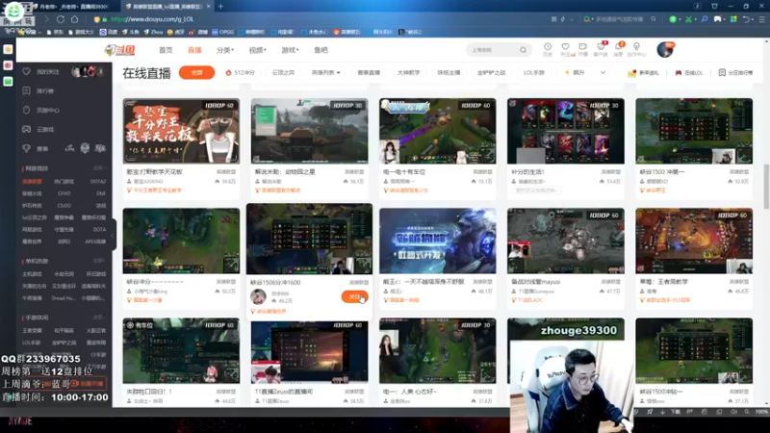Open the 新年送礼 gift link
This screenshot has height=433, width=770.
pos(643,73)
